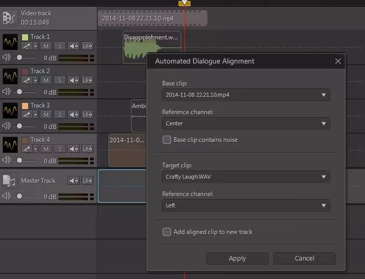Click the Video track film reel icon

9,18
